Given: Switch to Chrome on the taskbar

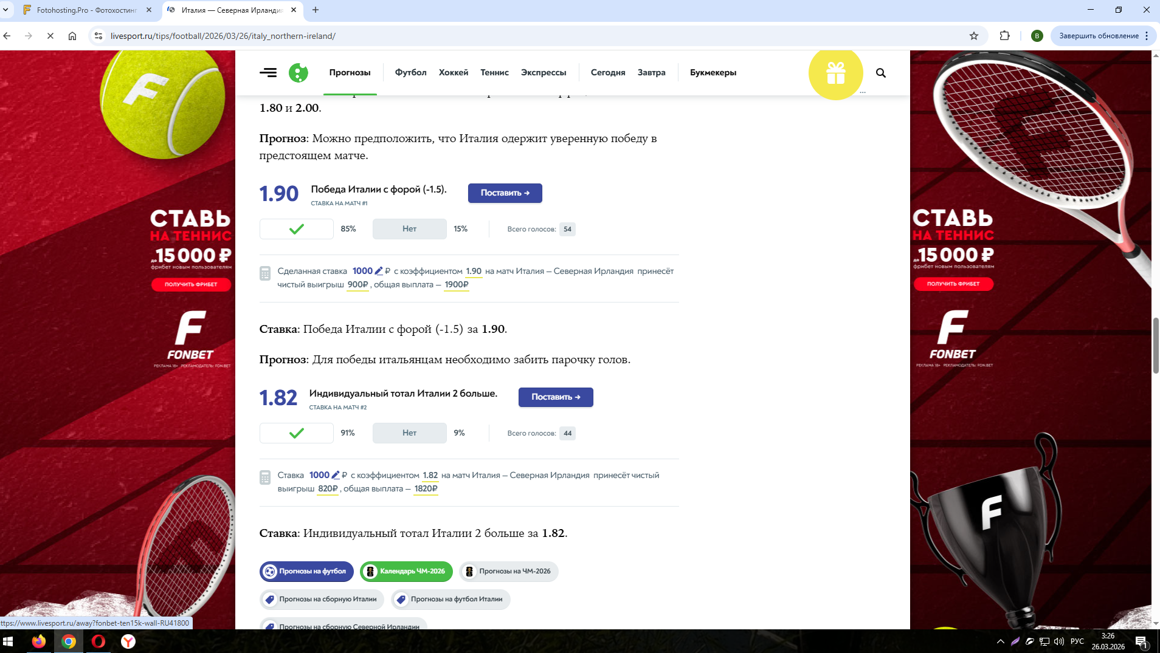Looking at the screenshot, I should (69, 641).
